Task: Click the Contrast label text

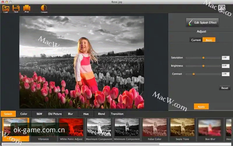Action: (177, 74)
